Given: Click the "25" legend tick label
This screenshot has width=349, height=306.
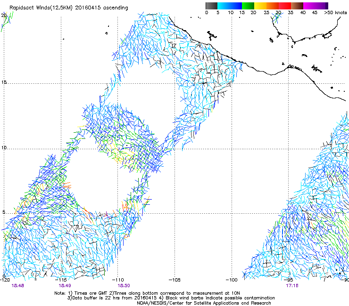Looking at the screenshot, I should pyautogui.click(x=266, y=12).
